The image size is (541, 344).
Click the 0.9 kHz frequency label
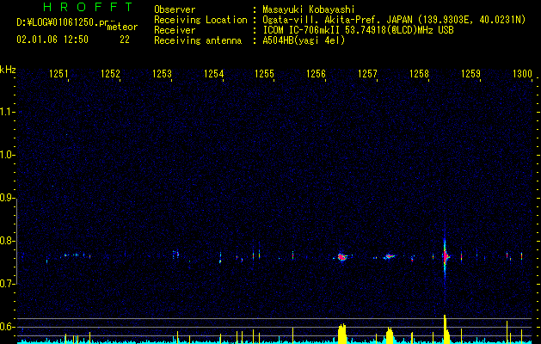click(x=7, y=198)
